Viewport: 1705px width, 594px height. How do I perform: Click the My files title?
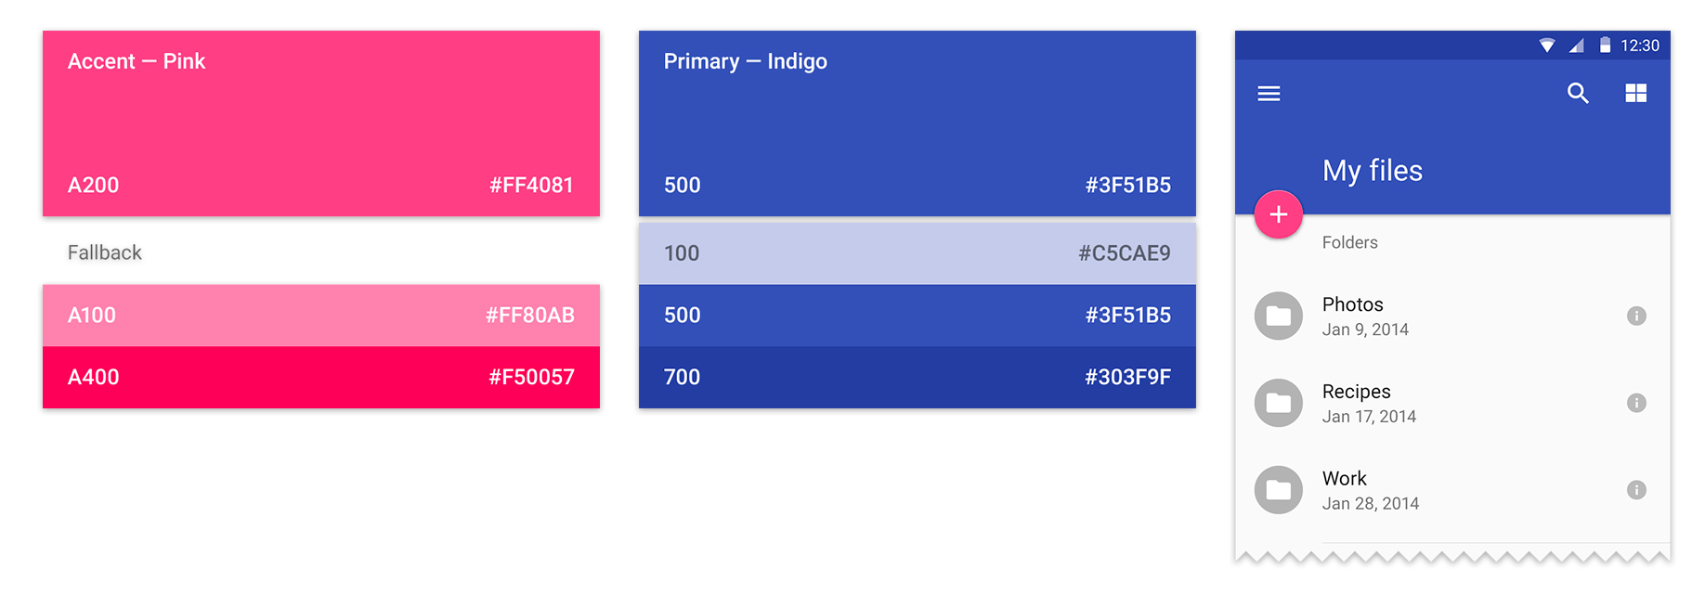[1372, 171]
